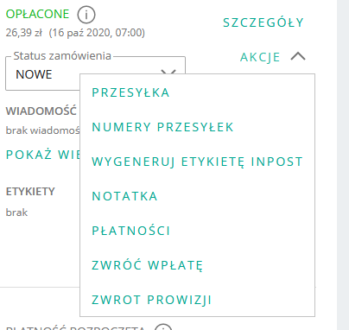Screen dimensions: 349x330
Task: Click the WIADOMOŚĆ heading
Action: (41, 111)
